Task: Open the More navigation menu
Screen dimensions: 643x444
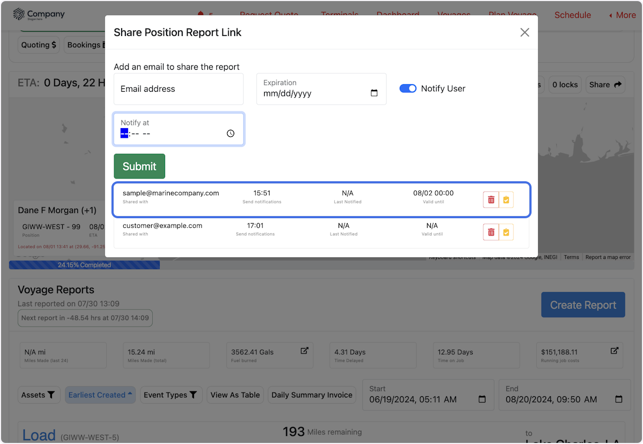Action: point(622,14)
